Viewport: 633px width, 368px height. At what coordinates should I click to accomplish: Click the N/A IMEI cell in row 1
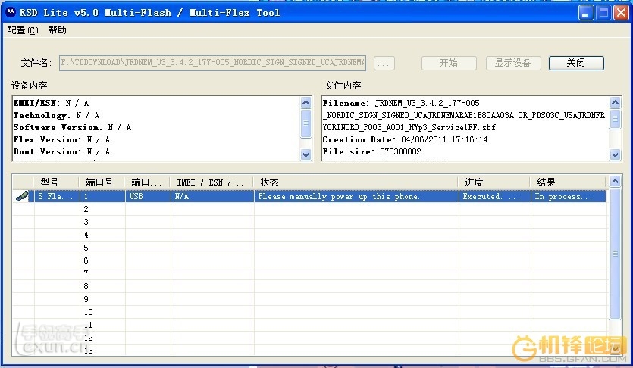212,196
